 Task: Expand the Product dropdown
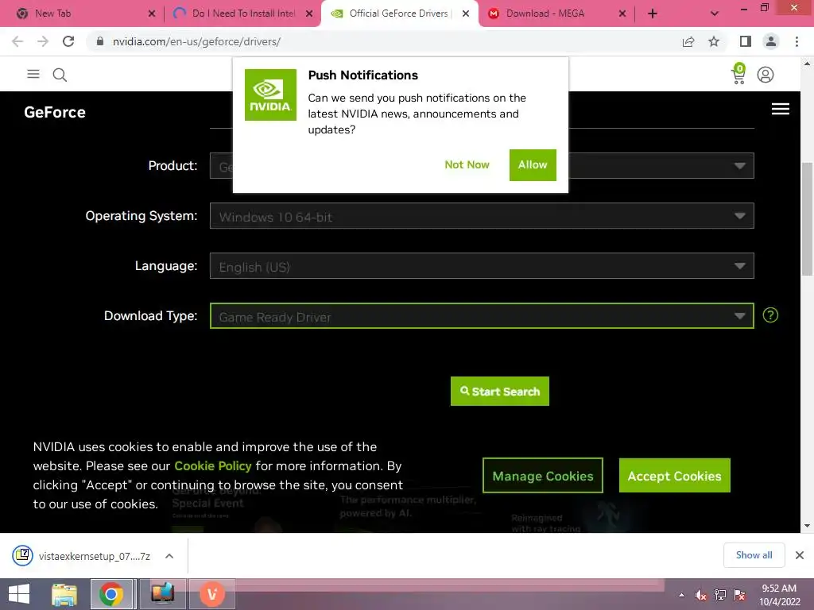pyautogui.click(x=739, y=166)
